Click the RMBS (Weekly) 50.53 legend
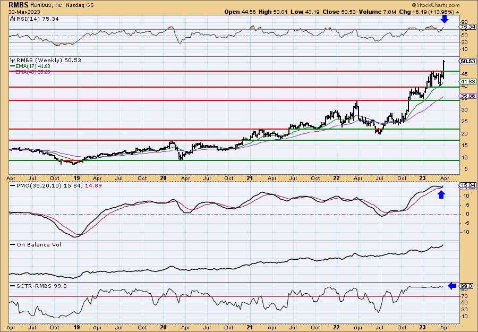Viewport: 478px width, 332px height. (48, 61)
